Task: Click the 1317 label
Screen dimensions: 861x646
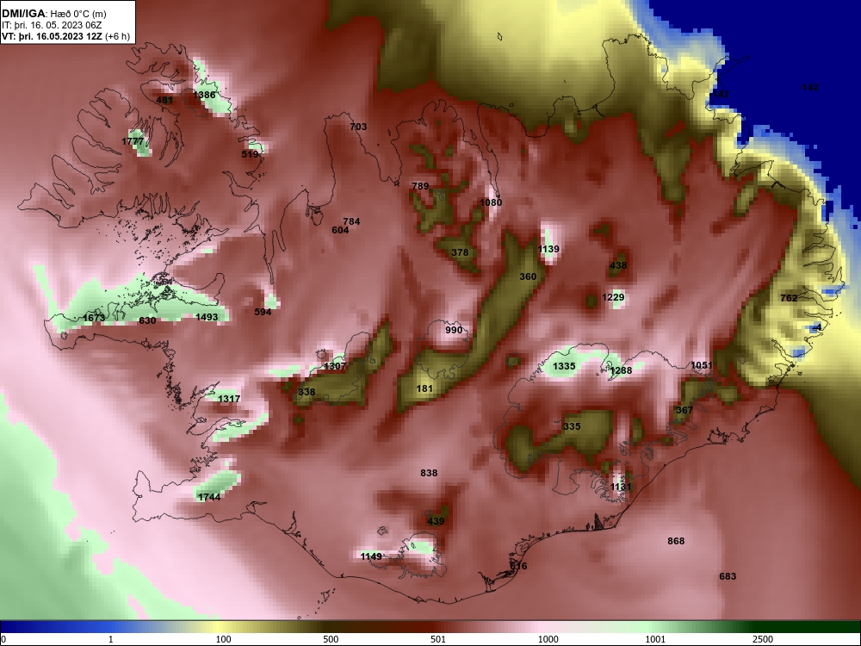Action: (229, 399)
